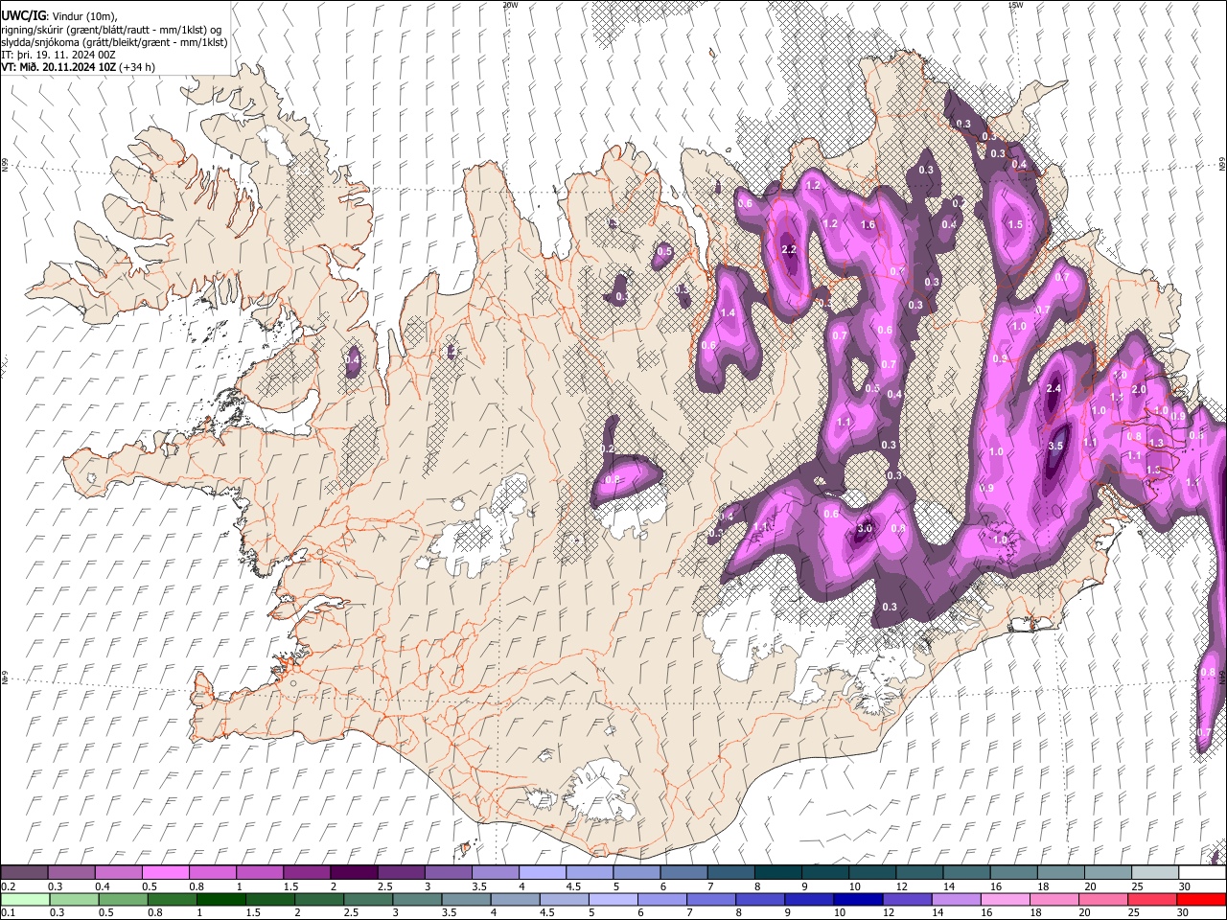Click the 'slydda/snjókoma' legend description line

click(x=114, y=42)
